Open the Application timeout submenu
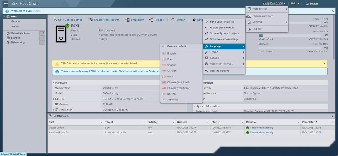338x156 pixels. (x=224, y=64)
